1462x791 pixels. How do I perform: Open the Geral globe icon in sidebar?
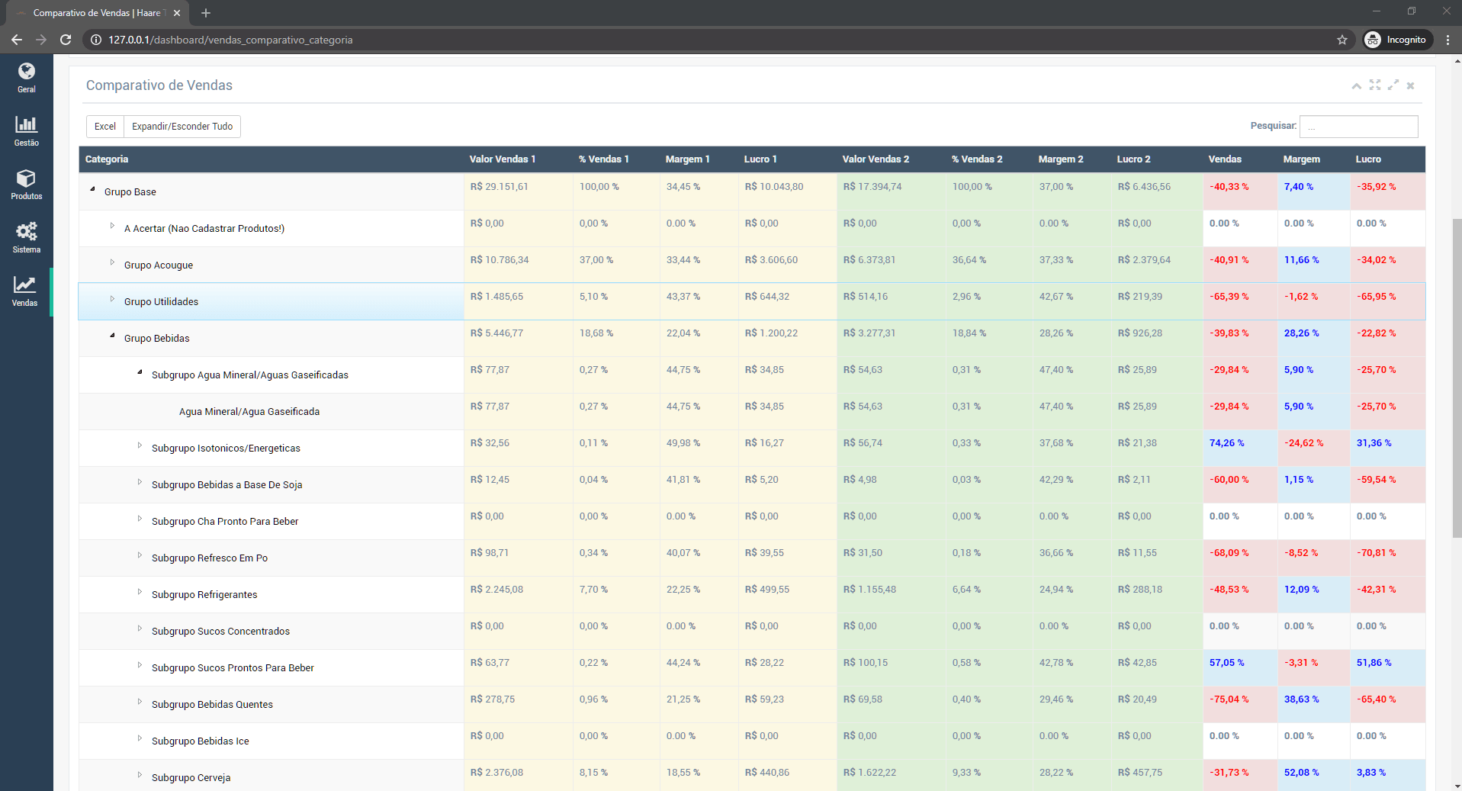(27, 72)
